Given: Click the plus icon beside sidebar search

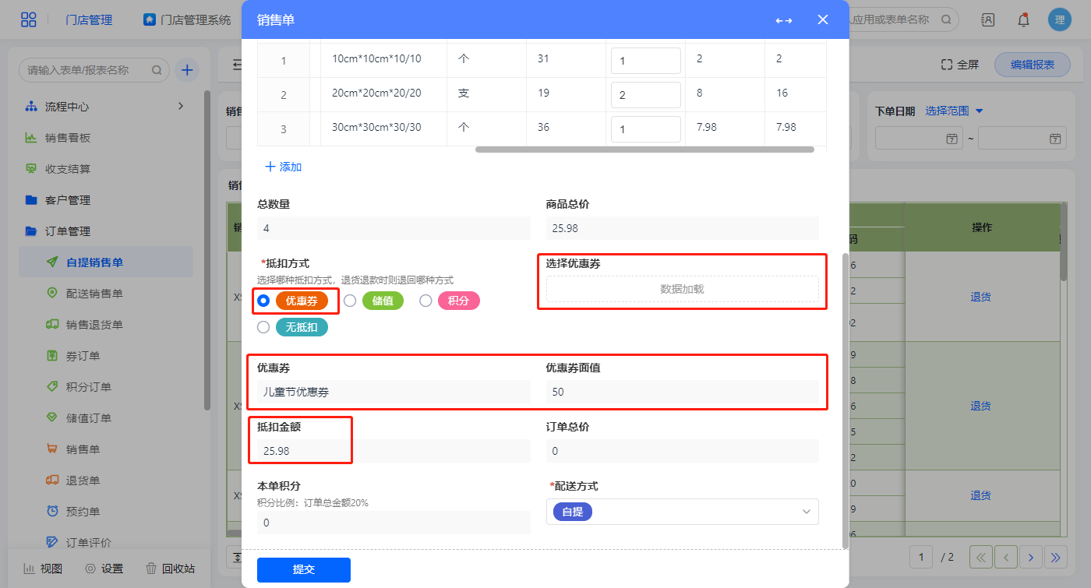Looking at the screenshot, I should [x=187, y=70].
